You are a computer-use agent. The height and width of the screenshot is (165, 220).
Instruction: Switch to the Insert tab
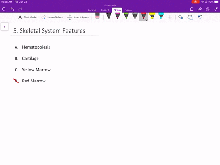coord(105,10)
